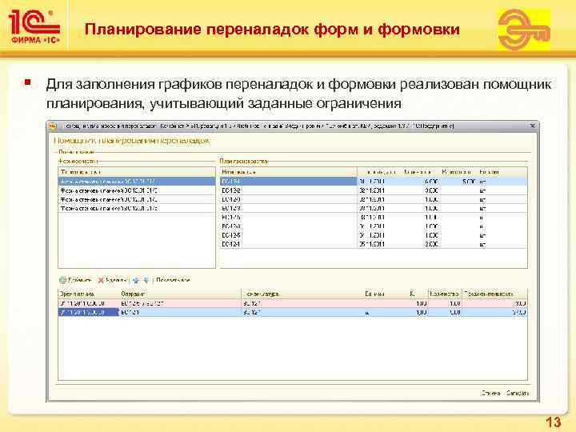Select the highlighted form in the forms list

point(137,182)
